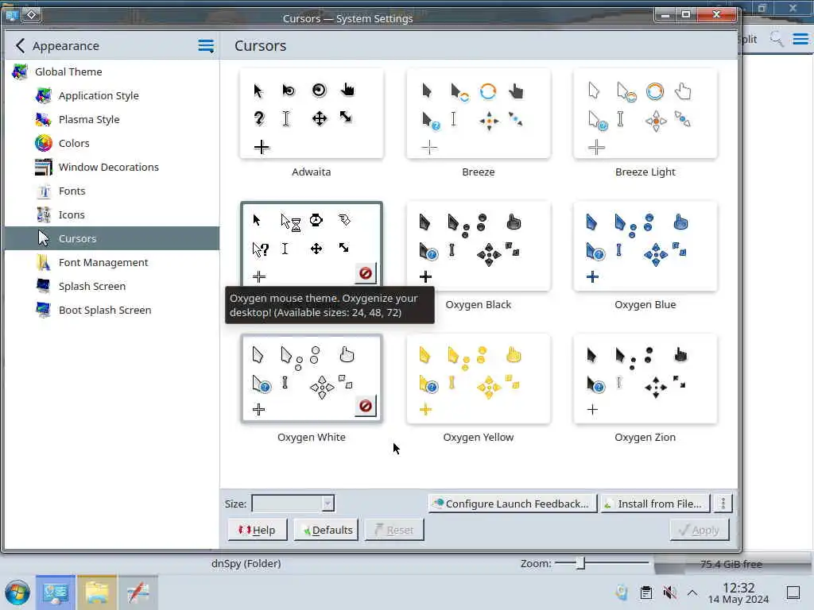The width and height of the screenshot is (814, 610).
Task: Click the Help button
Action: point(258,530)
